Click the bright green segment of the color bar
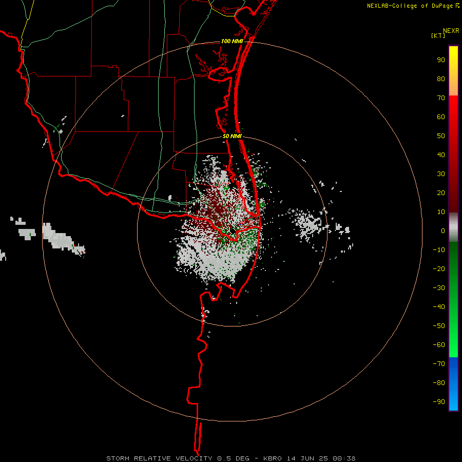Image resolution: width=462 pixels, height=462 pixels. pos(453,300)
